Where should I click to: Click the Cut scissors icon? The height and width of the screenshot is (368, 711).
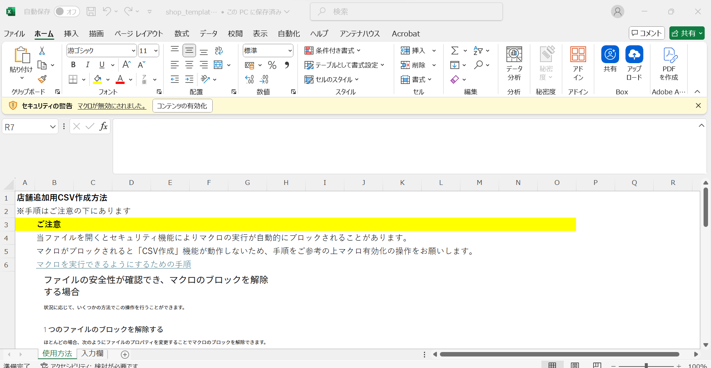point(42,51)
